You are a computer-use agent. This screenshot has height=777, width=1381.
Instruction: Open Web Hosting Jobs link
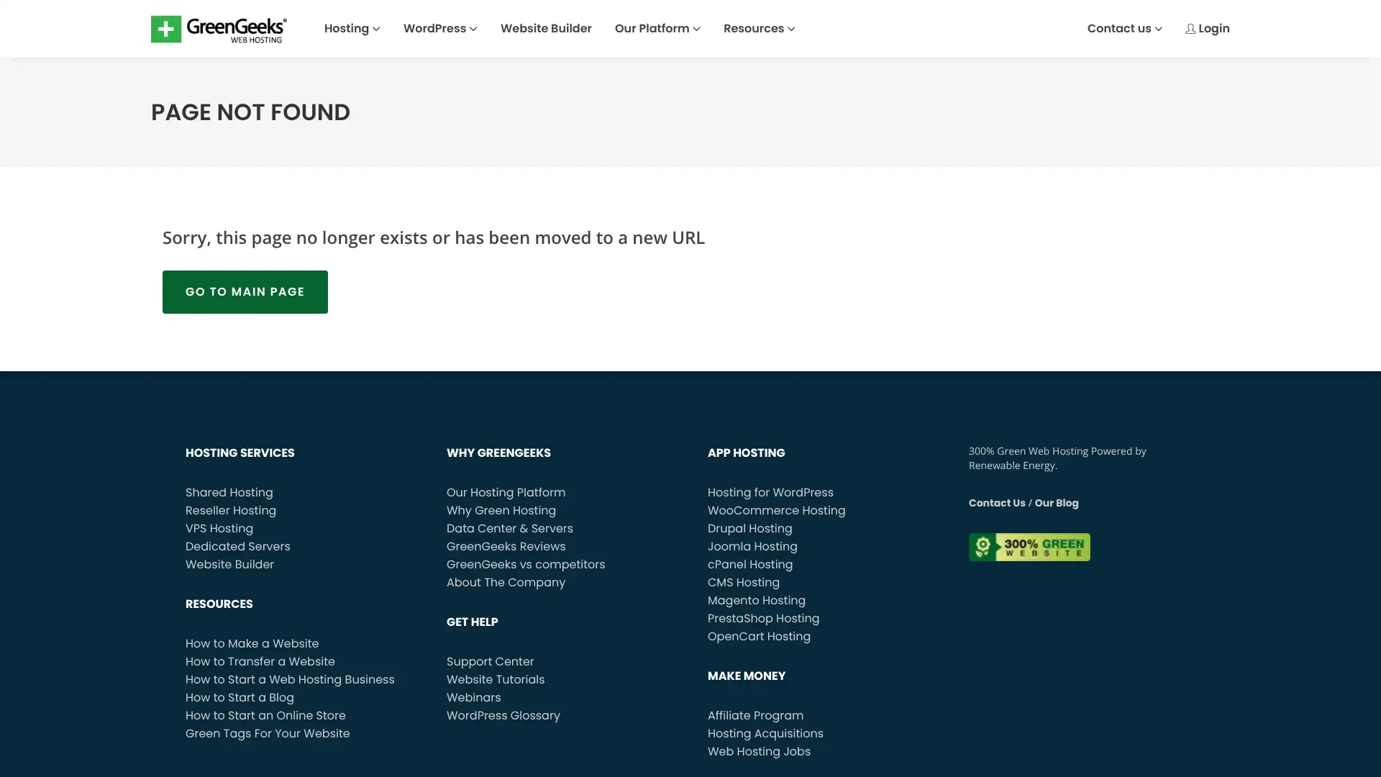point(759,752)
